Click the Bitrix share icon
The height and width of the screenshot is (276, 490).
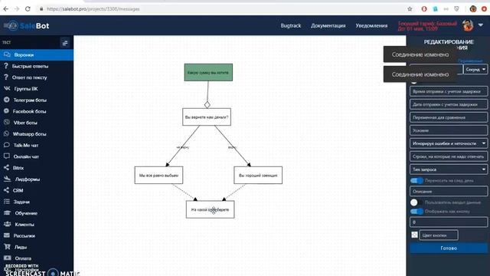[x=6, y=167]
